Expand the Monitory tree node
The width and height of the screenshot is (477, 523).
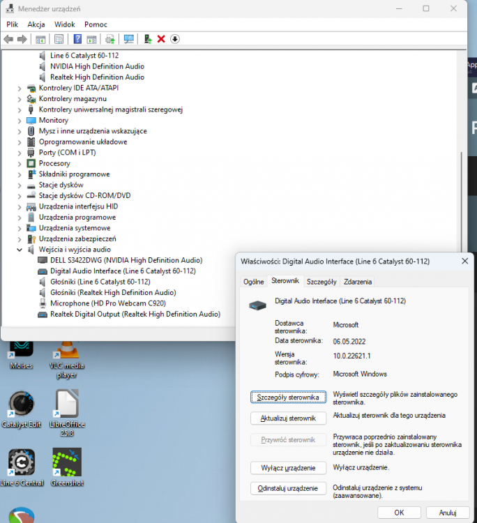[20, 120]
